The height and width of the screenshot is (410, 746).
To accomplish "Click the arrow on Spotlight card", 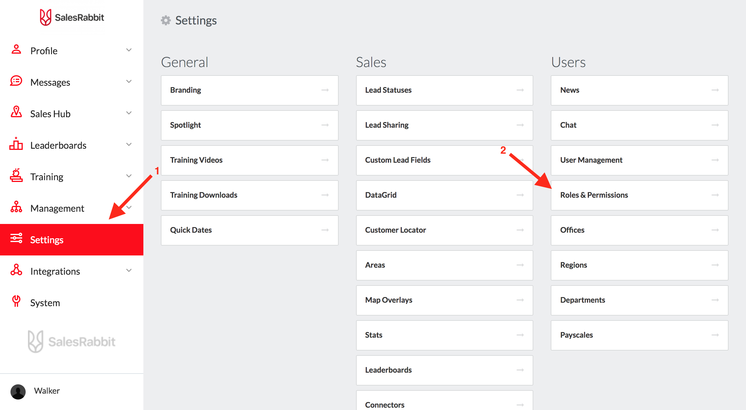I will pyautogui.click(x=325, y=125).
